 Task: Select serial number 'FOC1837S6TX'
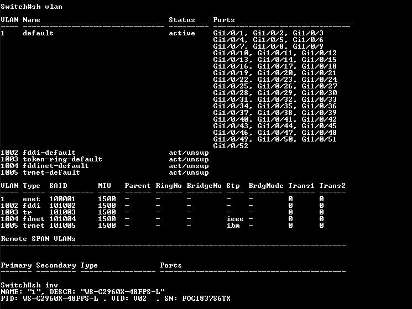pyautogui.click(x=206, y=298)
